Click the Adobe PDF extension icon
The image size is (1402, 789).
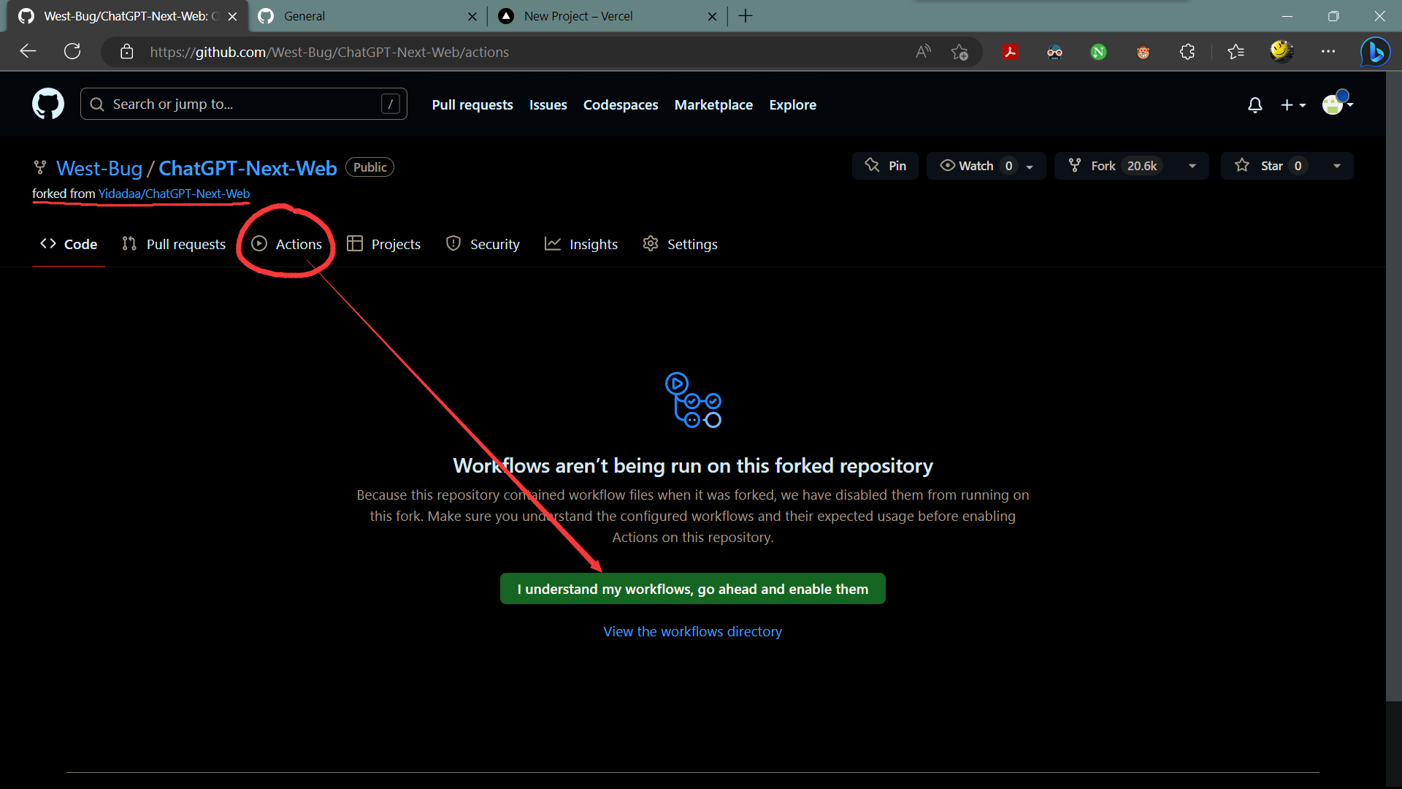click(x=1011, y=52)
